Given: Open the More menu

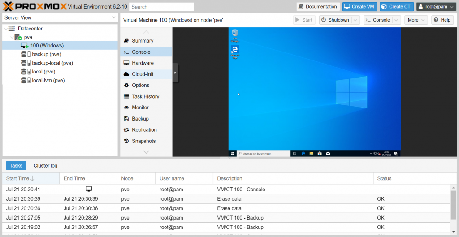Looking at the screenshot, I should [x=416, y=20].
